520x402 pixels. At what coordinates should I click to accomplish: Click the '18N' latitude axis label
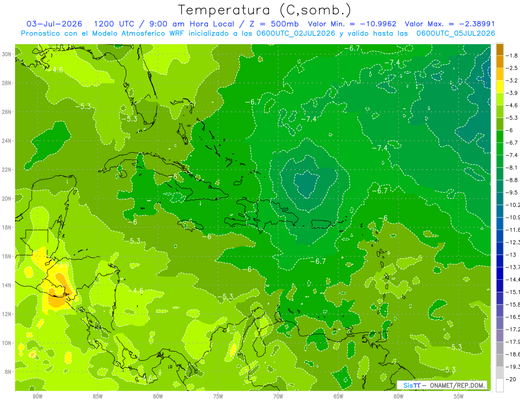[x=7, y=227]
